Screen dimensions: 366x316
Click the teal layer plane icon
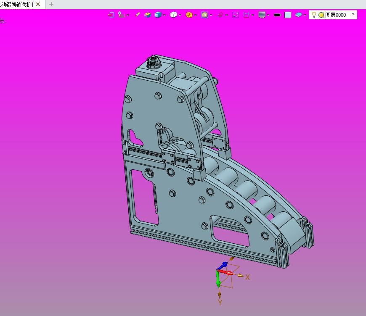click(x=298, y=15)
